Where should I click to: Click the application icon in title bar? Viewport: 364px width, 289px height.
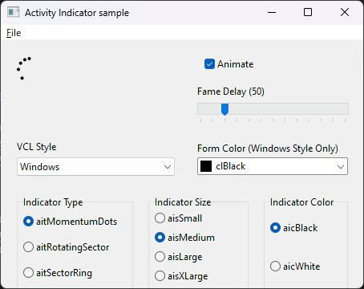(14, 12)
